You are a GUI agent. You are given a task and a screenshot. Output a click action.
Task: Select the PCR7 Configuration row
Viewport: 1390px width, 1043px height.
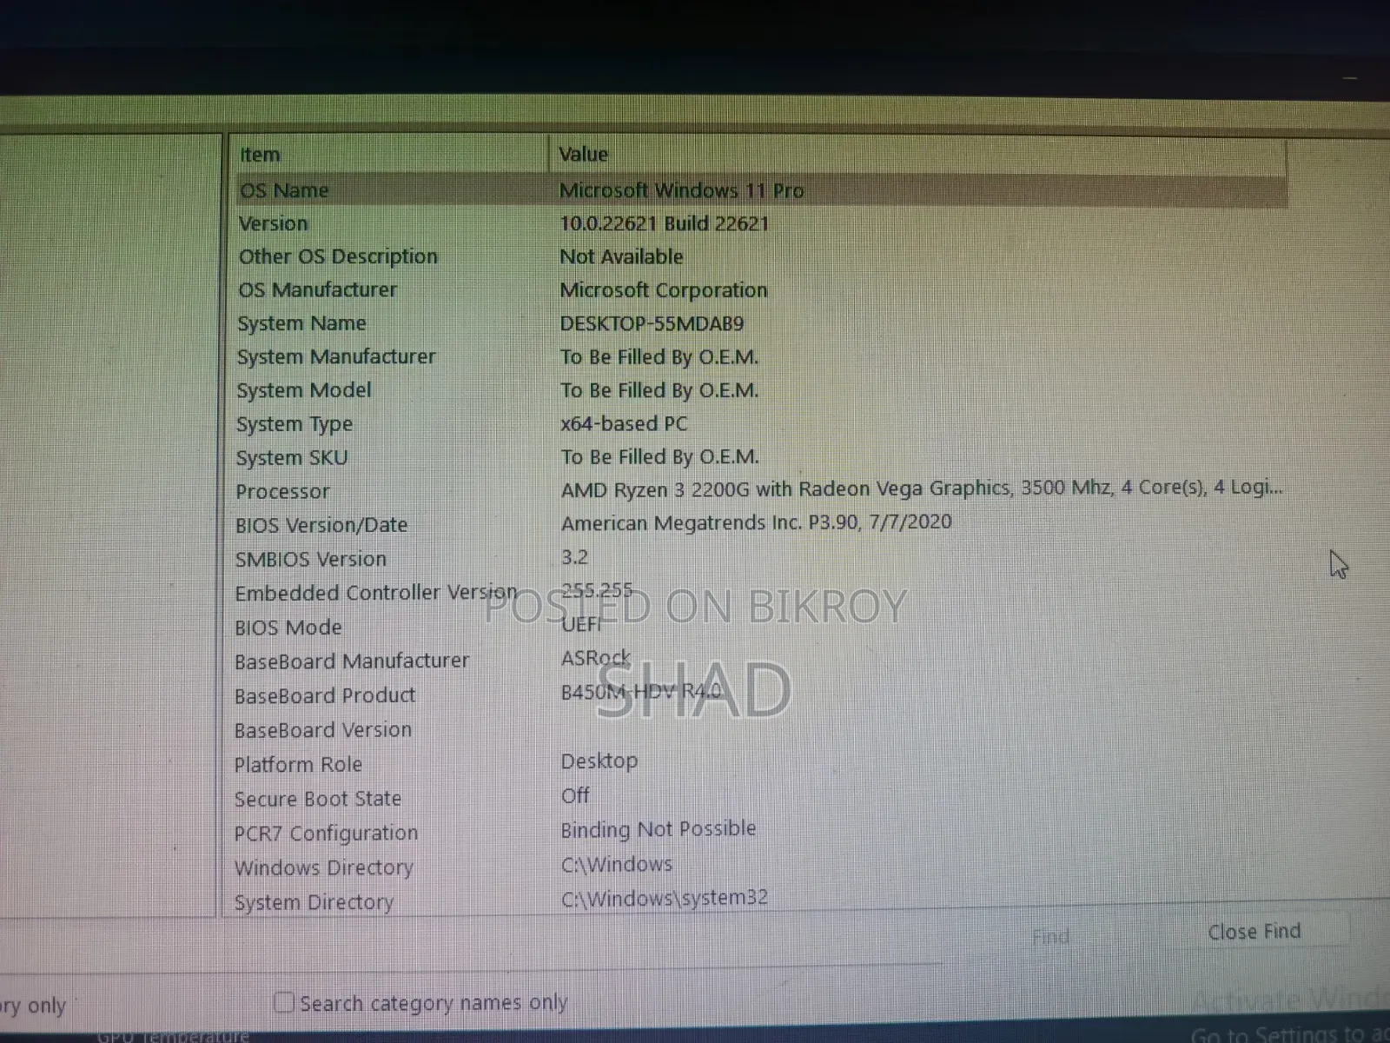click(760, 833)
